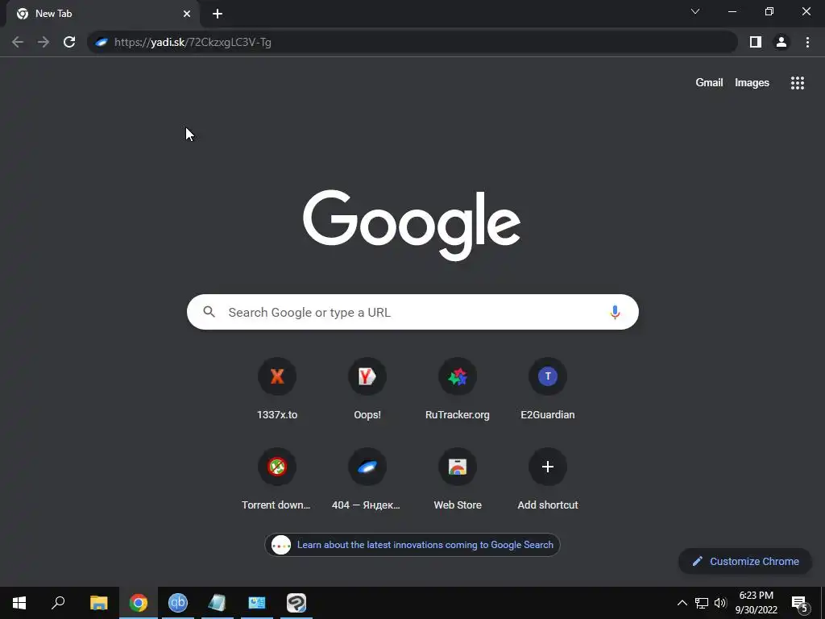Open the Chrome three-dot menu
The width and height of the screenshot is (825, 619).
[807, 42]
